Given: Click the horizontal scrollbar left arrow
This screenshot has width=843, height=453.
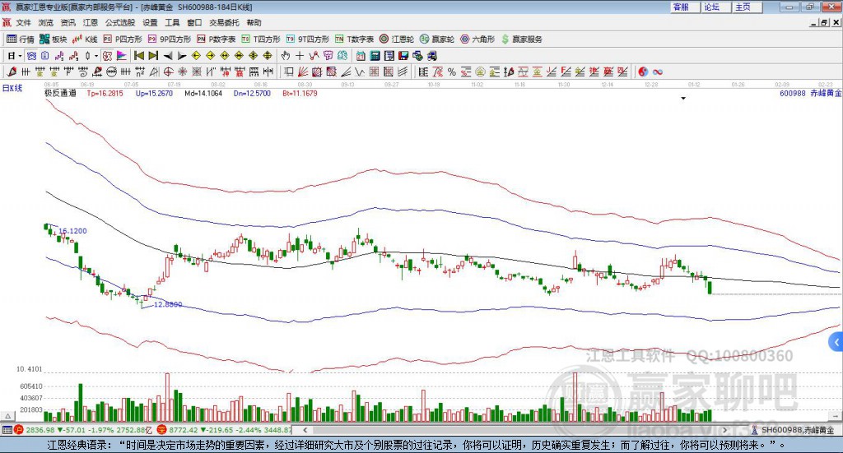Looking at the screenshot, I should tap(305, 430).
